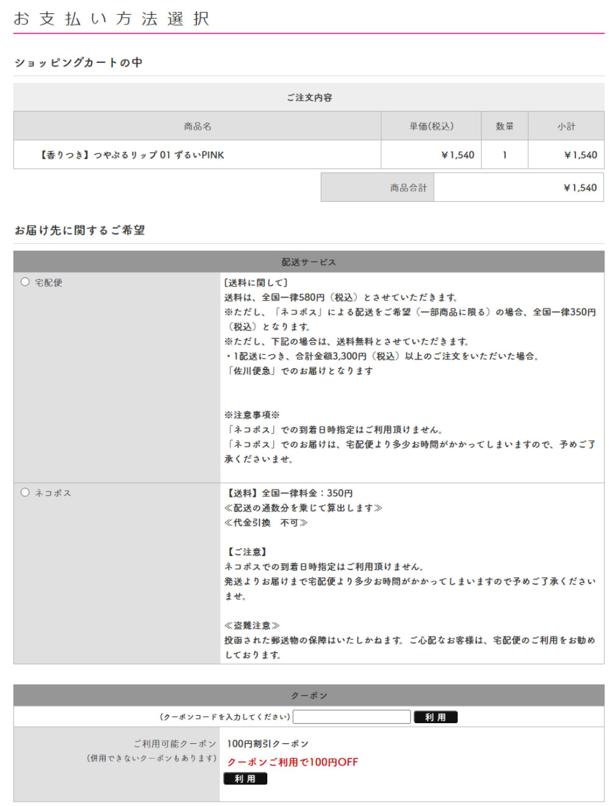Image resolution: width=610 pixels, height=806 pixels.
Task: Click the red クーポンご利用で100円OFF text
Action: [x=292, y=762]
